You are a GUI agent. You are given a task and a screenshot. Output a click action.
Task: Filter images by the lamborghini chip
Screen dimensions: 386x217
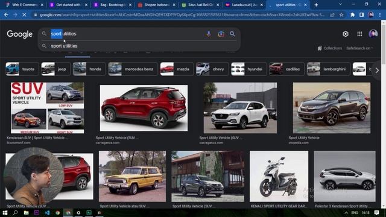tap(328, 69)
